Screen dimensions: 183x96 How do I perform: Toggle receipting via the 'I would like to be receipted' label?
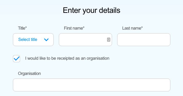pos(67,58)
